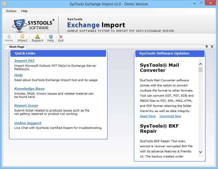
Task: Click the updates panel scroll down arrow
Action: pyautogui.click(x=200, y=152)
